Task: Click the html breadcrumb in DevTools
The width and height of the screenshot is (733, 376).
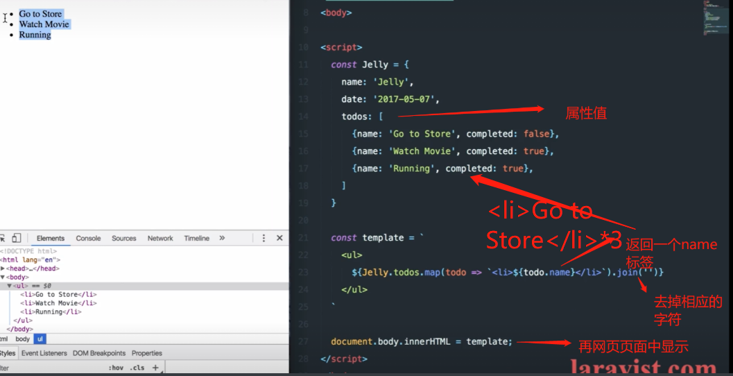Action: click(x=4, y=339)
